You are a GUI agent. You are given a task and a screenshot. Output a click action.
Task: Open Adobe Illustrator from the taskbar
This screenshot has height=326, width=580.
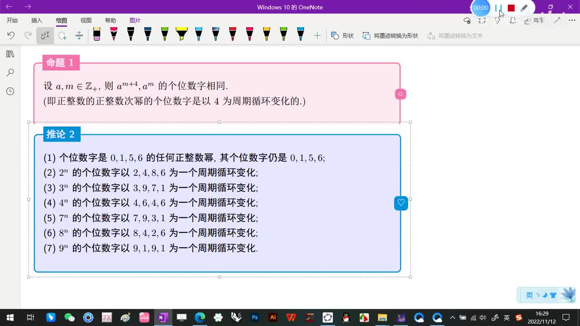point(273,317)
